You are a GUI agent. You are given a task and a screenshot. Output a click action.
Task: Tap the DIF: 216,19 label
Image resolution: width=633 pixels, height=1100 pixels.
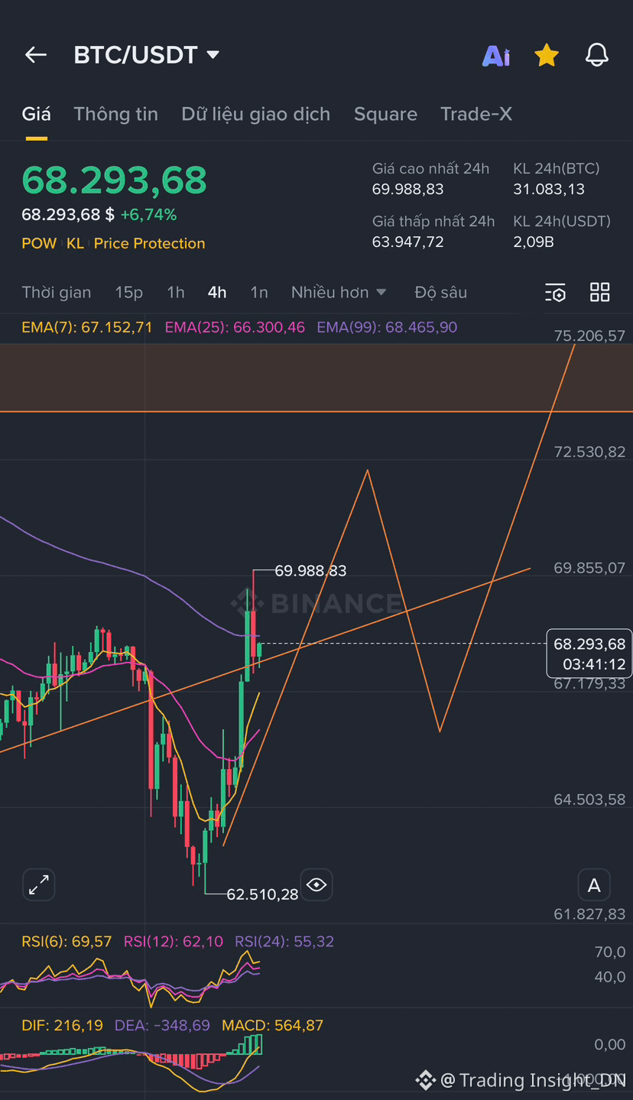62,1025
